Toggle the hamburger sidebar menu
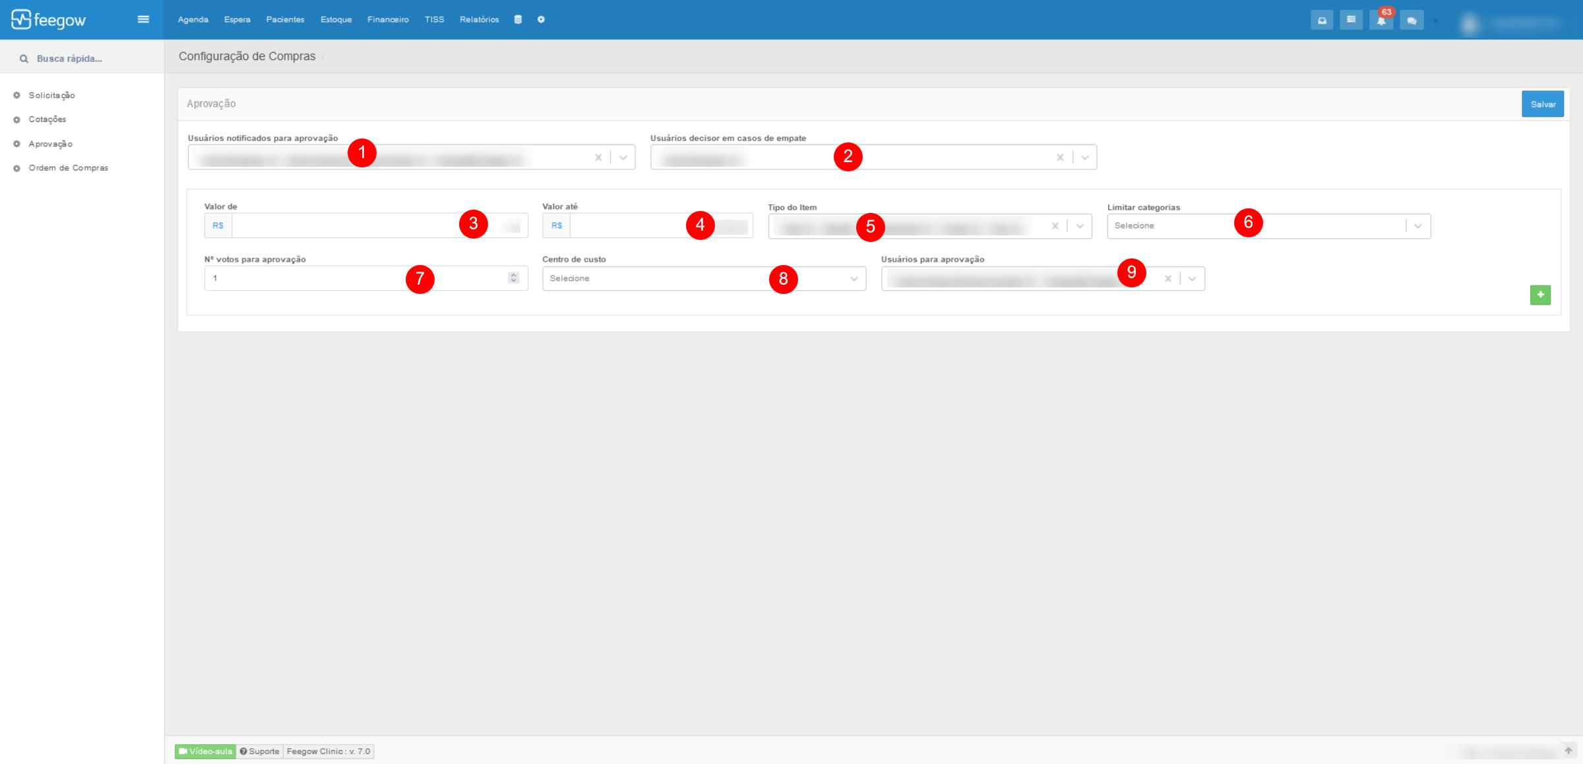Image resolution: width=1583 pixels, height=764 pixels. coord(143,19)
